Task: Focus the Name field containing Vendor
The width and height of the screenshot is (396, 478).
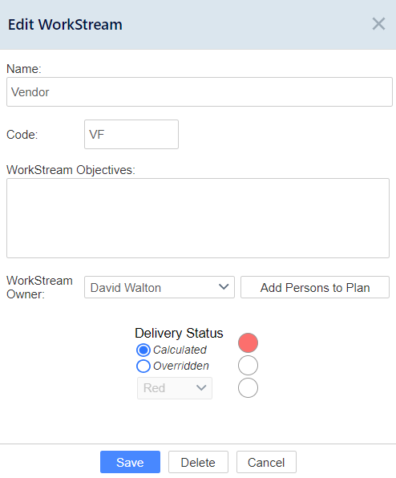Action: click(200, 91)
